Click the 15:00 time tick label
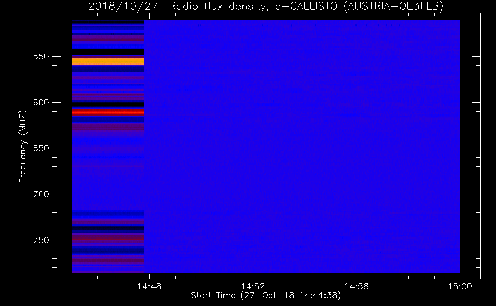 pyautogui.click(x=460, y=287)
